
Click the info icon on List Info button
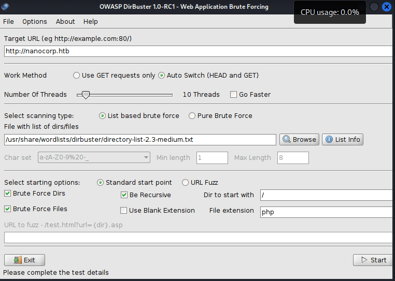pos(329,140)
